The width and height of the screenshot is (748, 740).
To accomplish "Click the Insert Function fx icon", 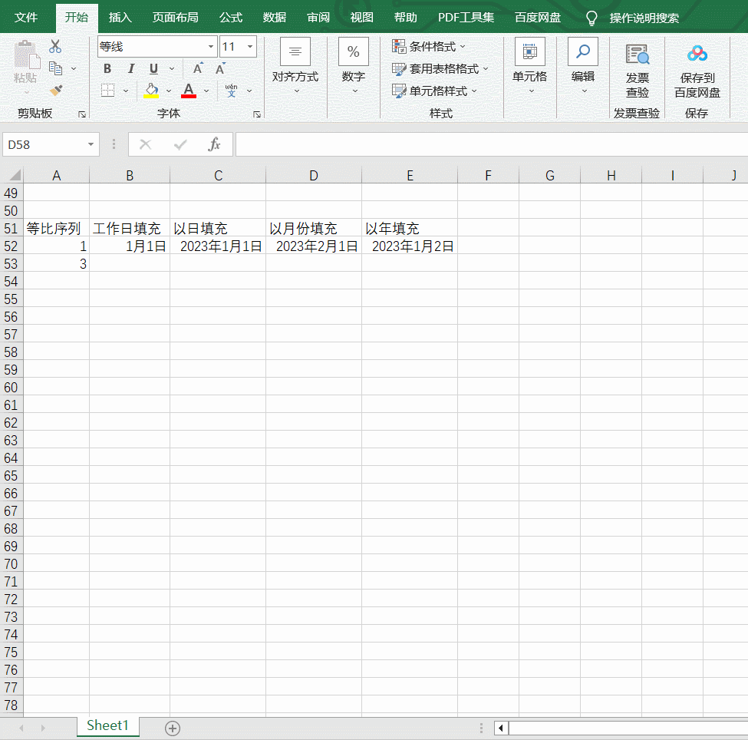I will 214,144.
